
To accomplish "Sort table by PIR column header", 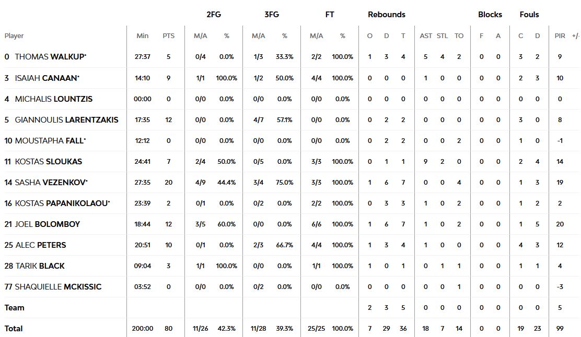I will point(560,36).
